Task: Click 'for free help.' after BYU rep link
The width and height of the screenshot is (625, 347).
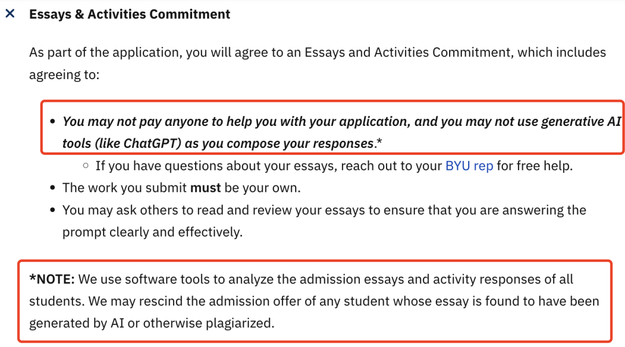Action: click(535, 166)
